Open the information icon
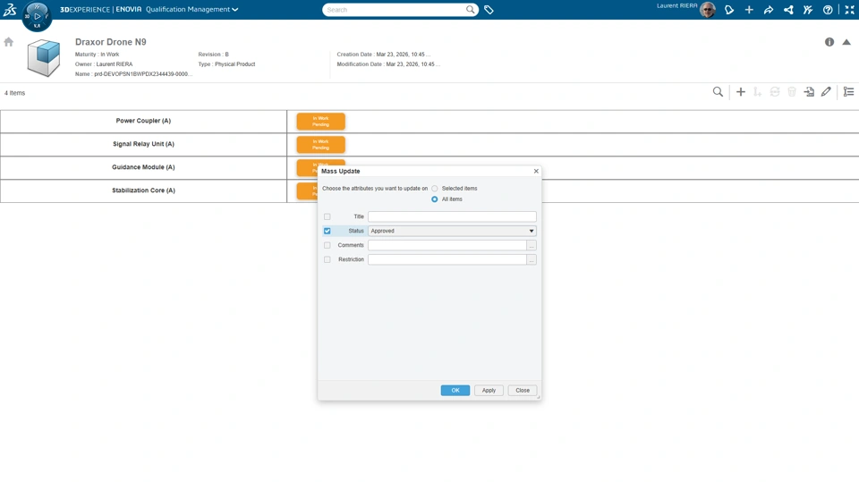 (x=829, y=42)
